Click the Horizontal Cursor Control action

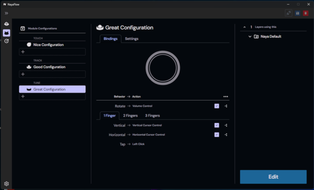pos(149,135)
